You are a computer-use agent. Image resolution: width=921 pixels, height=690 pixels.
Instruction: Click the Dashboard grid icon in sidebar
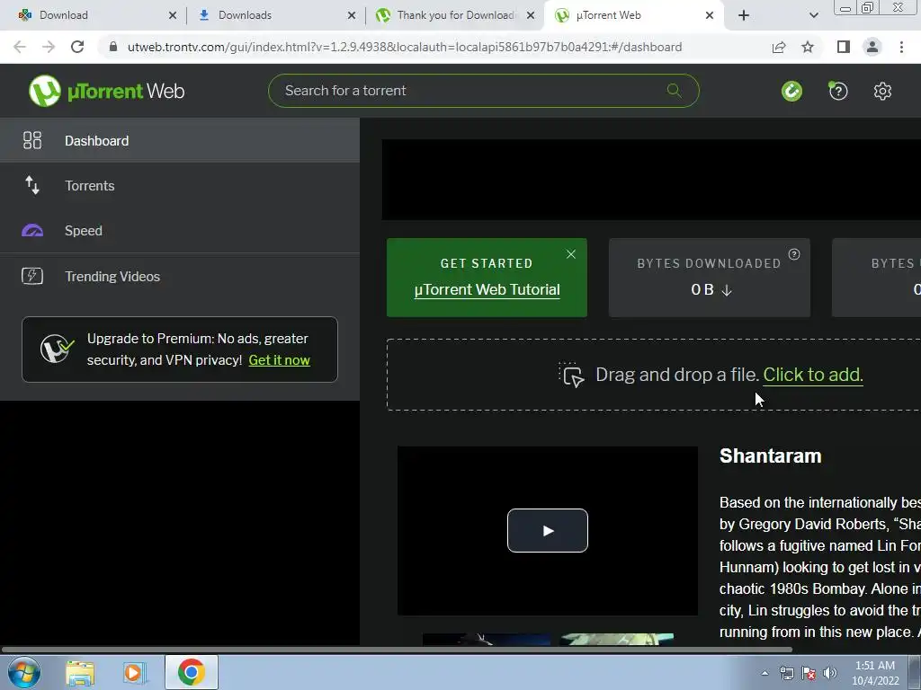(32, 140)
